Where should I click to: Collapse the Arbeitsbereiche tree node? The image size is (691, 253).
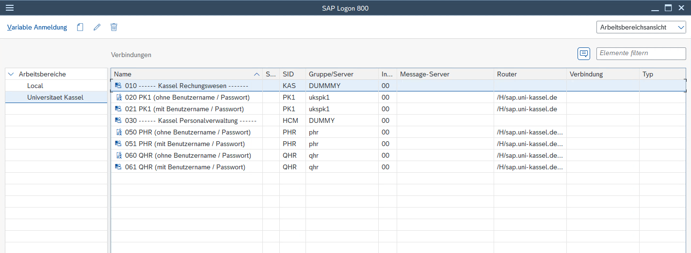point(11,74)
